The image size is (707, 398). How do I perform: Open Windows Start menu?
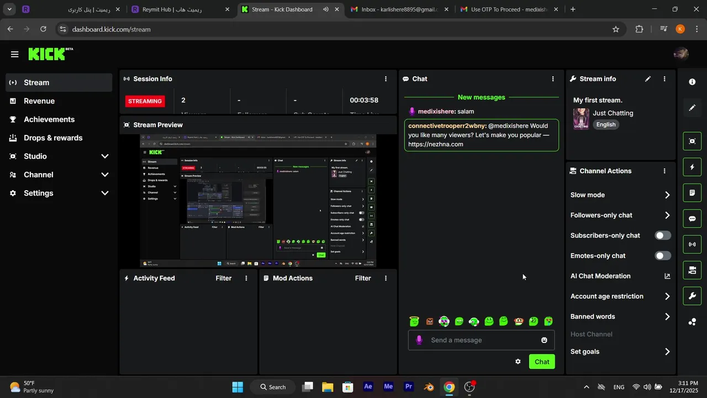pyautogui.click(x=238, y=387)
